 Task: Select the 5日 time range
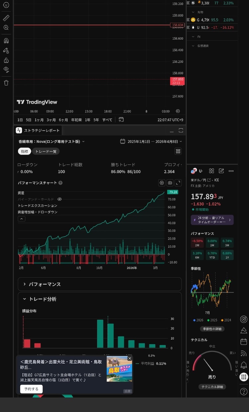pos(29,120)
